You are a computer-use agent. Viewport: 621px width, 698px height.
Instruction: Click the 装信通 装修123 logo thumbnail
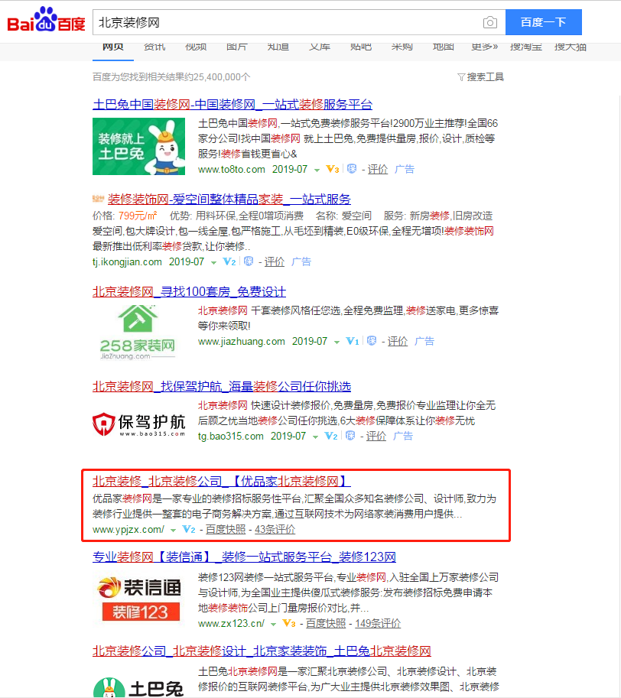[140, 599]
